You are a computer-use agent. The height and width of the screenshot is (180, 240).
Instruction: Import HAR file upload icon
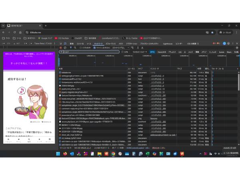pos(138,48)
